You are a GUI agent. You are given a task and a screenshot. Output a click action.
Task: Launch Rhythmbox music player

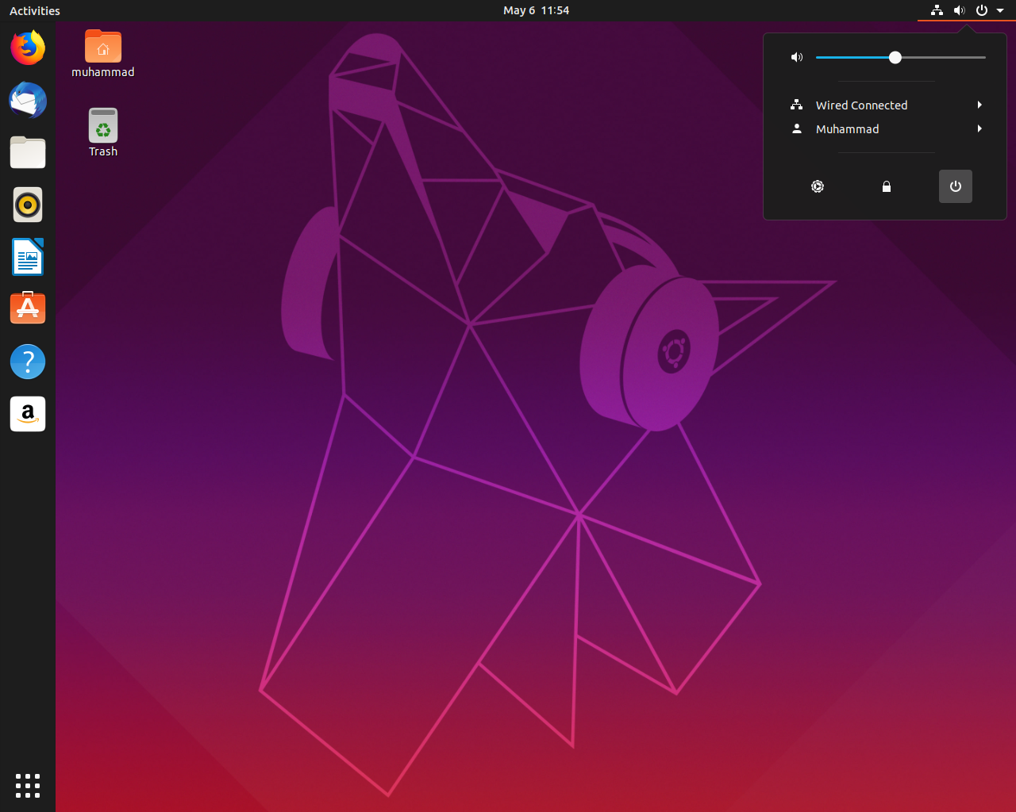[x=28, y=205]
